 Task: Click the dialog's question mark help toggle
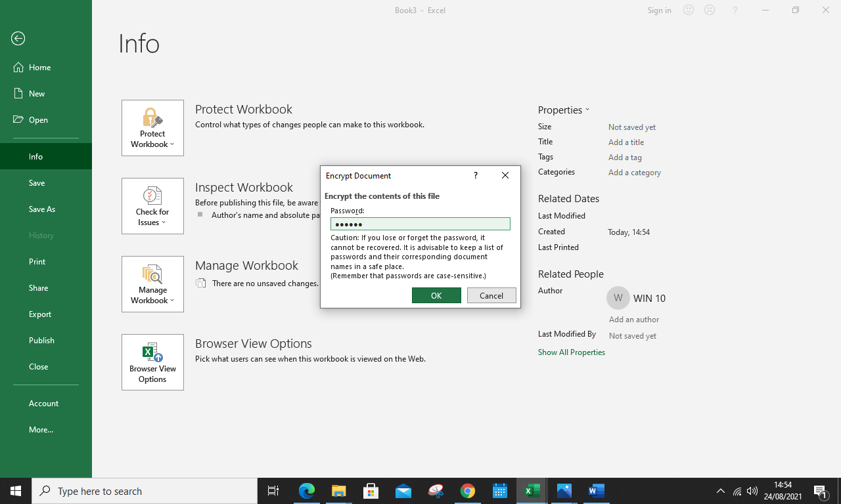click(475, 175)
